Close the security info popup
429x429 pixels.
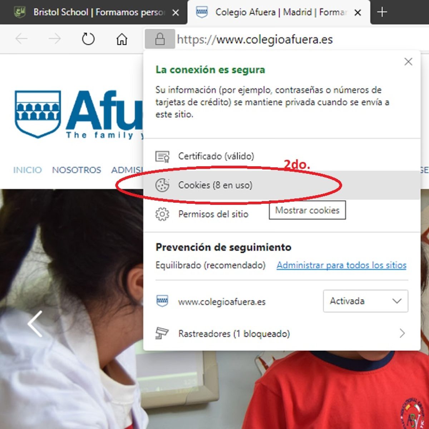point(408,62)
